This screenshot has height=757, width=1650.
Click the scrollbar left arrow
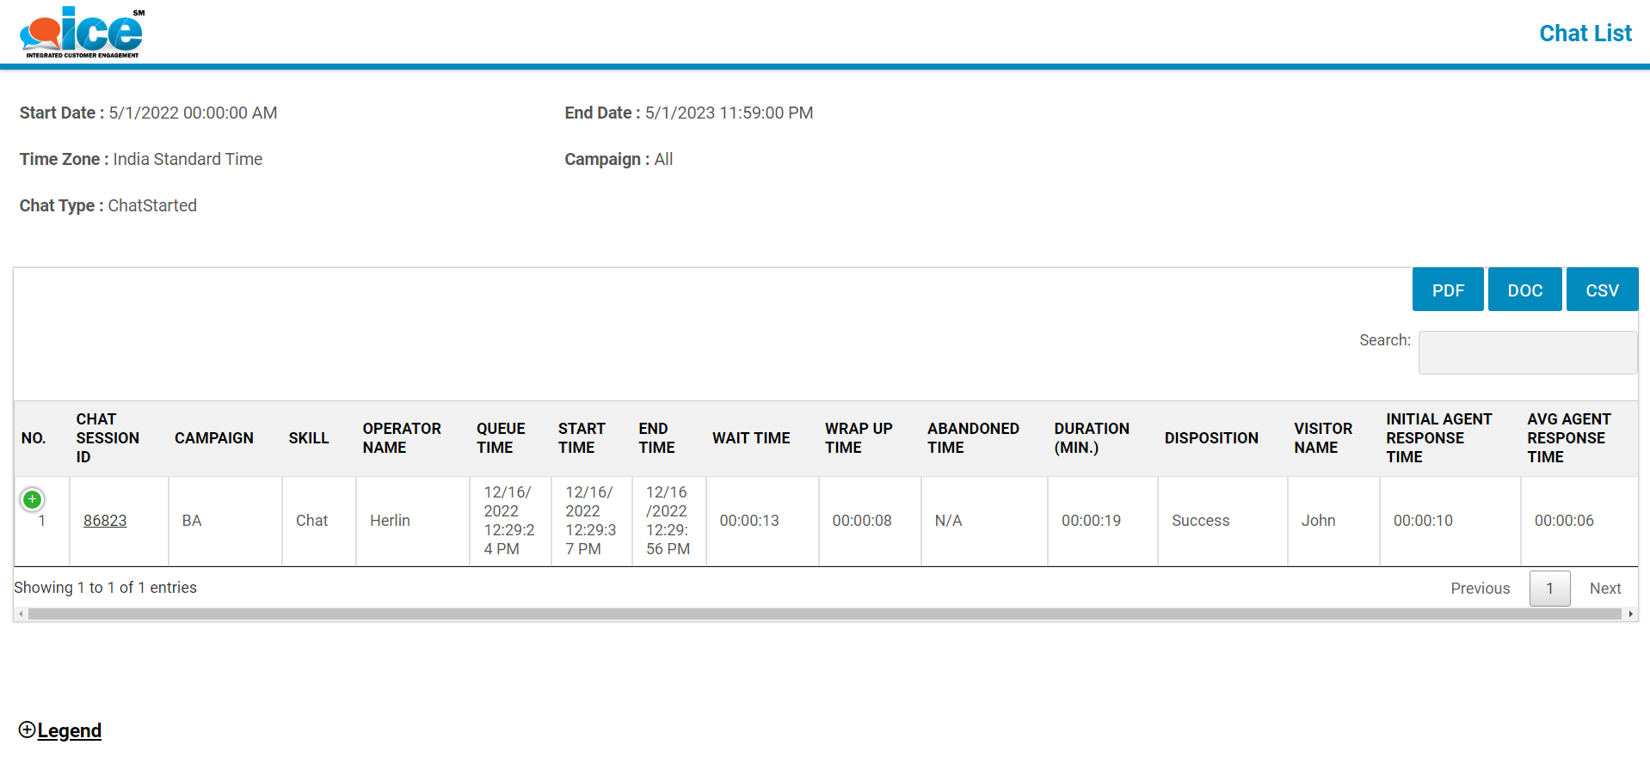pyautogui.click(x=21, y=614)
